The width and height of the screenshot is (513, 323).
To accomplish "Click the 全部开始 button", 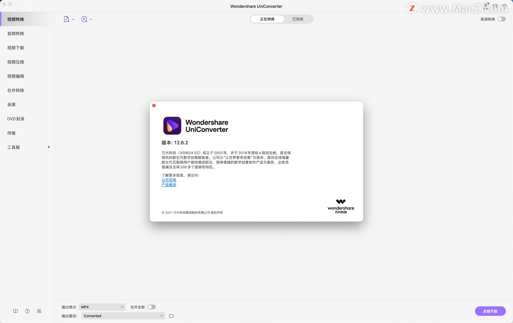I will (490, 311).
